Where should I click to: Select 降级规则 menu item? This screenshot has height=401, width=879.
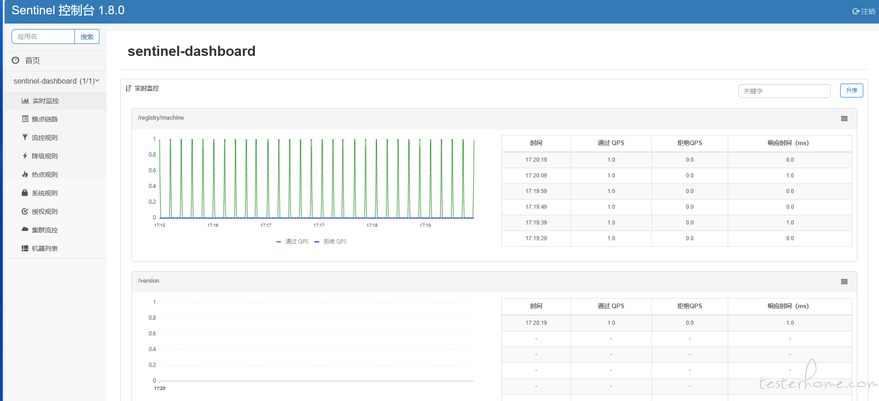(x=45, y=156)
